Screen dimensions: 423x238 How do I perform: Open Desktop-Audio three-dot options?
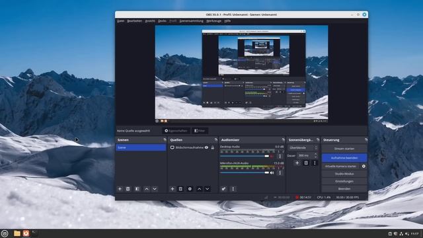[x=280, y=156]
